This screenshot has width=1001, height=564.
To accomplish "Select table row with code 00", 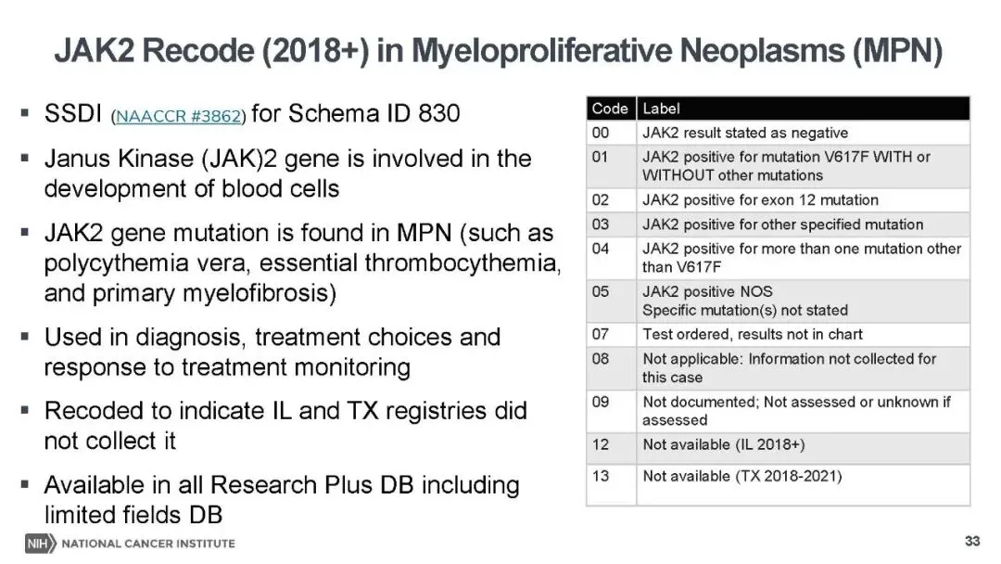I will [x=779, y=133].
